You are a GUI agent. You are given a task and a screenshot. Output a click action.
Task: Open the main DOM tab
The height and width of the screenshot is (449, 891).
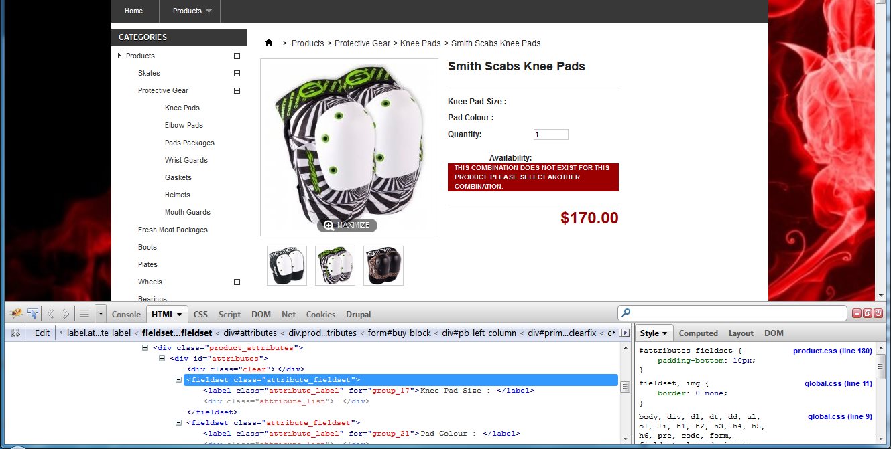261,314
